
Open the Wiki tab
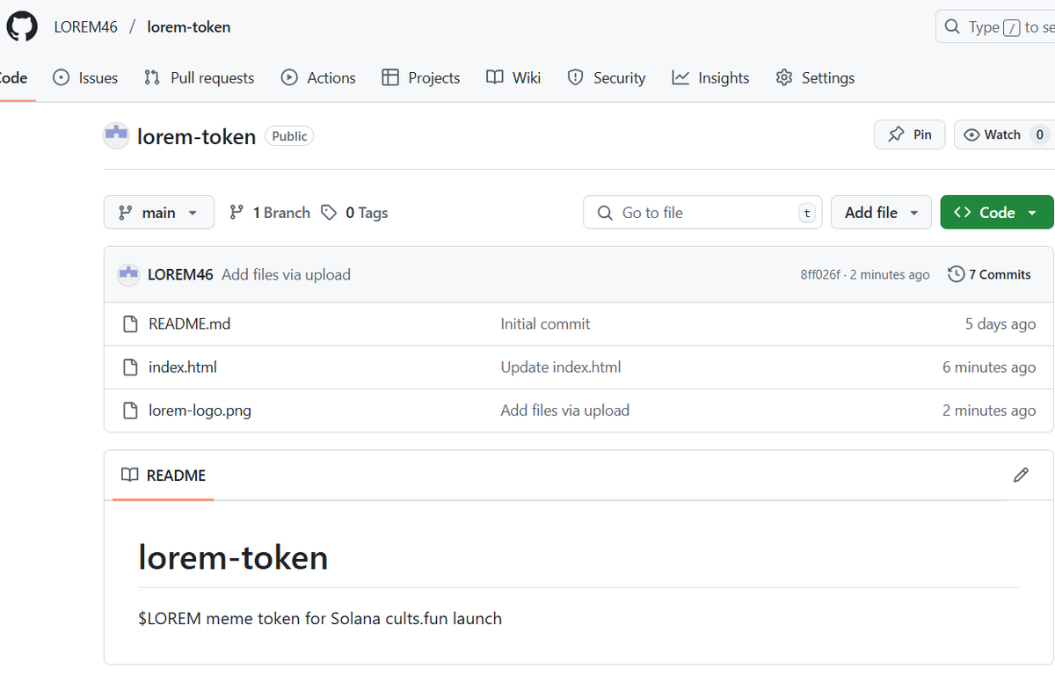[x=513, y=77]
